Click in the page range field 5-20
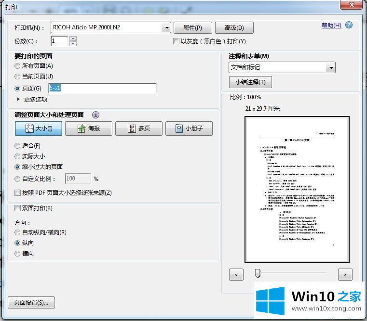The image size is (367, 321). pos(103,88)
